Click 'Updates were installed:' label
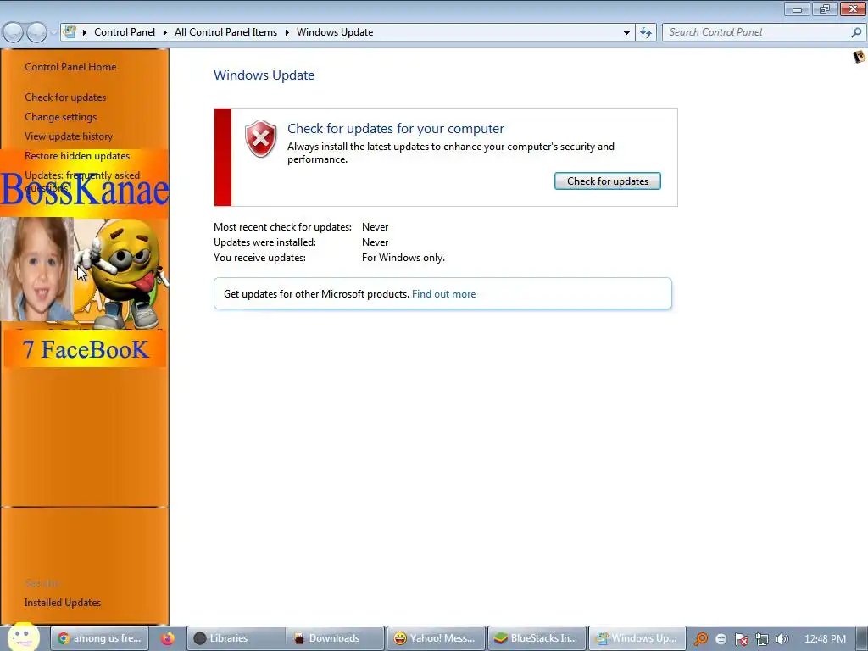 pos(264,242)
